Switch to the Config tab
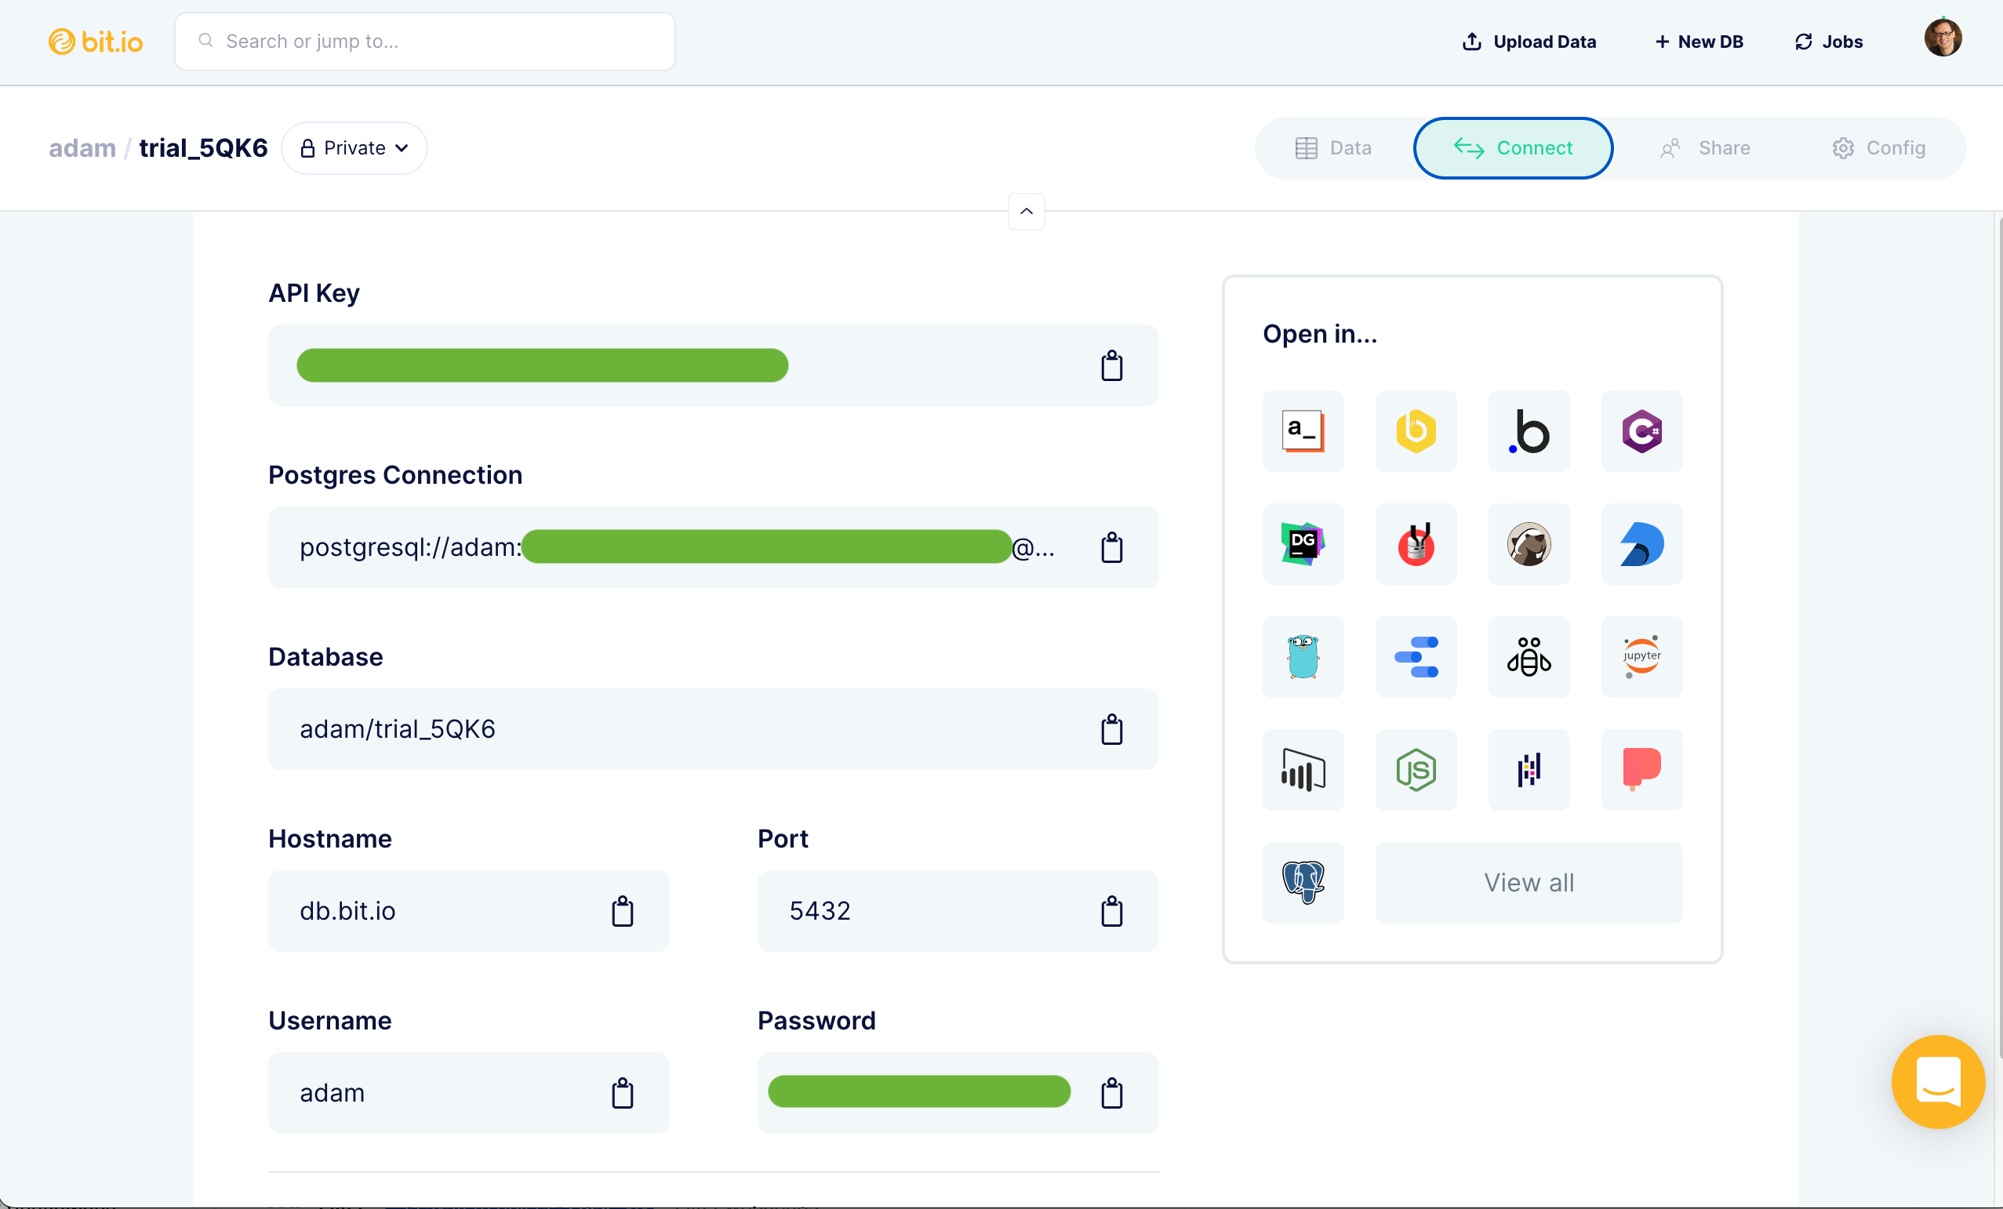 click(x=1878, y=148)
